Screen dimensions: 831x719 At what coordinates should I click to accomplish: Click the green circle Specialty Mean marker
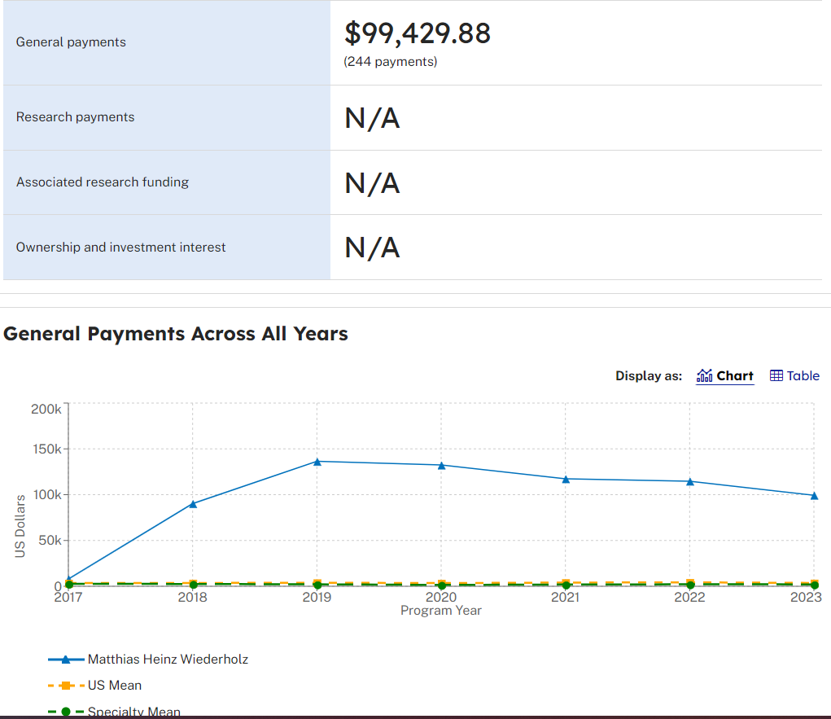[66, 711]
